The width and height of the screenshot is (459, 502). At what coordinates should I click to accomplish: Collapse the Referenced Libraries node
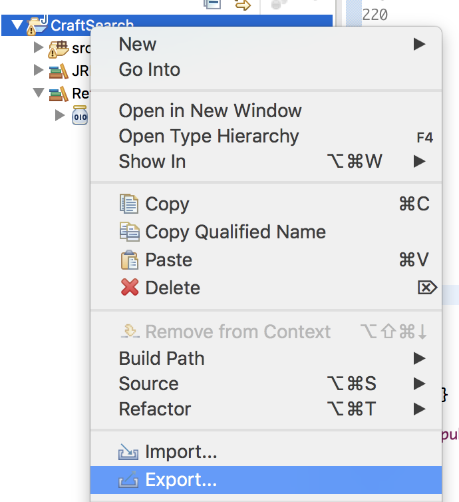click(x=39, y=93)
